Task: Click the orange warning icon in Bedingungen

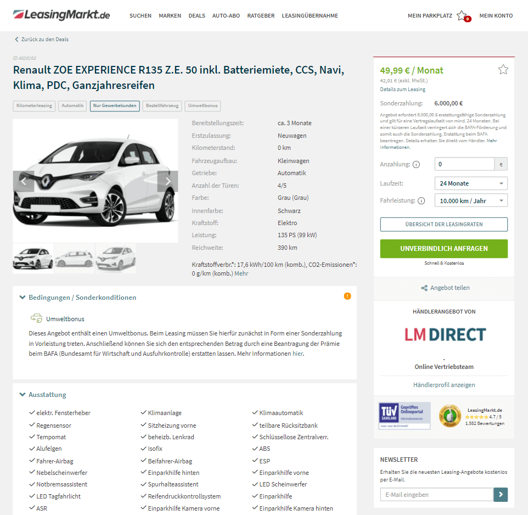Action: 347,296
